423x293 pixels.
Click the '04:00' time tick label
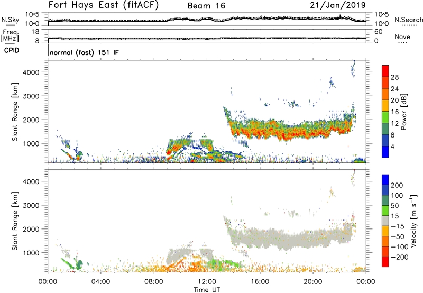pos(100,282)
